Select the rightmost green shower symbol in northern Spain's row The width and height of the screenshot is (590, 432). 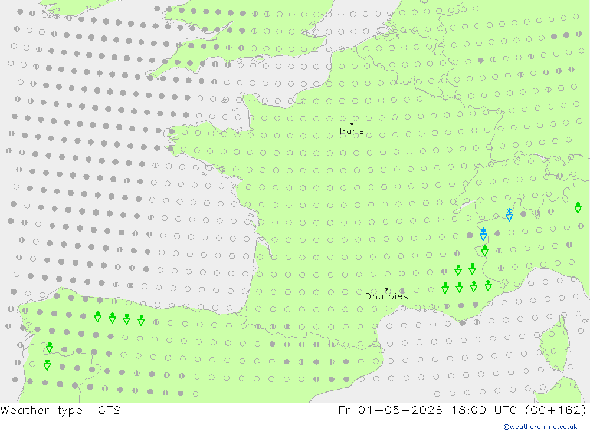[141, 320]
